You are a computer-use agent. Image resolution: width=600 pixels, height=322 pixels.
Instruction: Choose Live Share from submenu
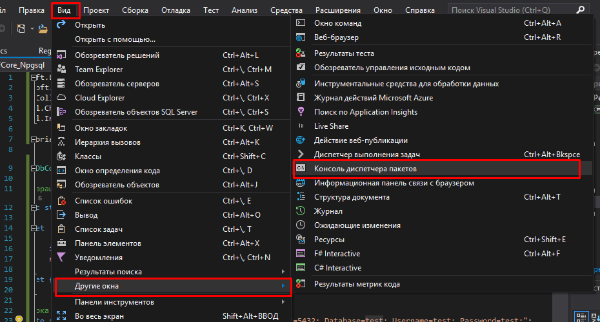pos(443,126)
